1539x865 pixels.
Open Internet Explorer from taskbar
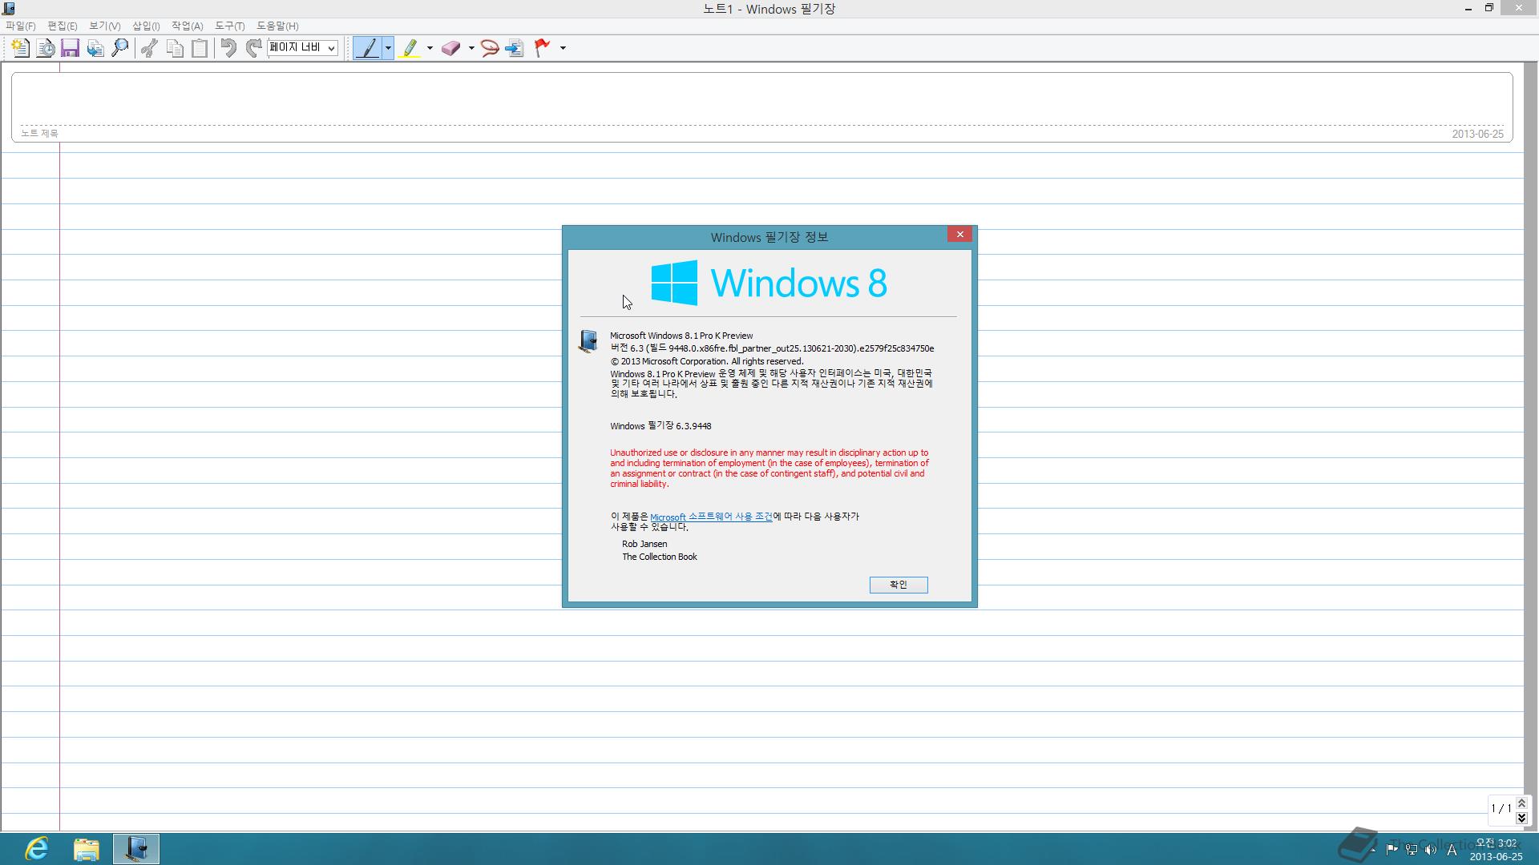pyautogui.click(x=37, y=848)
